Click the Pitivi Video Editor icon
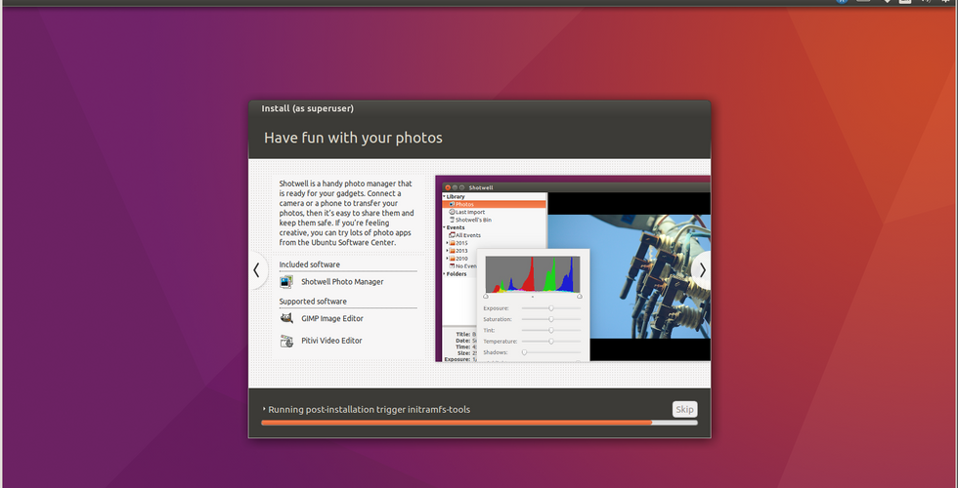Screen dimensions: 958x488 pos(286,341)
